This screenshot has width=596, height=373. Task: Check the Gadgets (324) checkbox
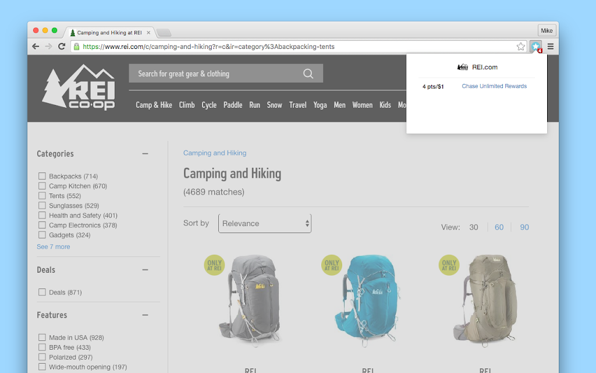tap(42, 235)
